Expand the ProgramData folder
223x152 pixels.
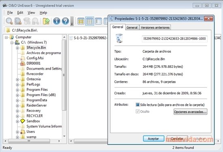click(17, 101)
